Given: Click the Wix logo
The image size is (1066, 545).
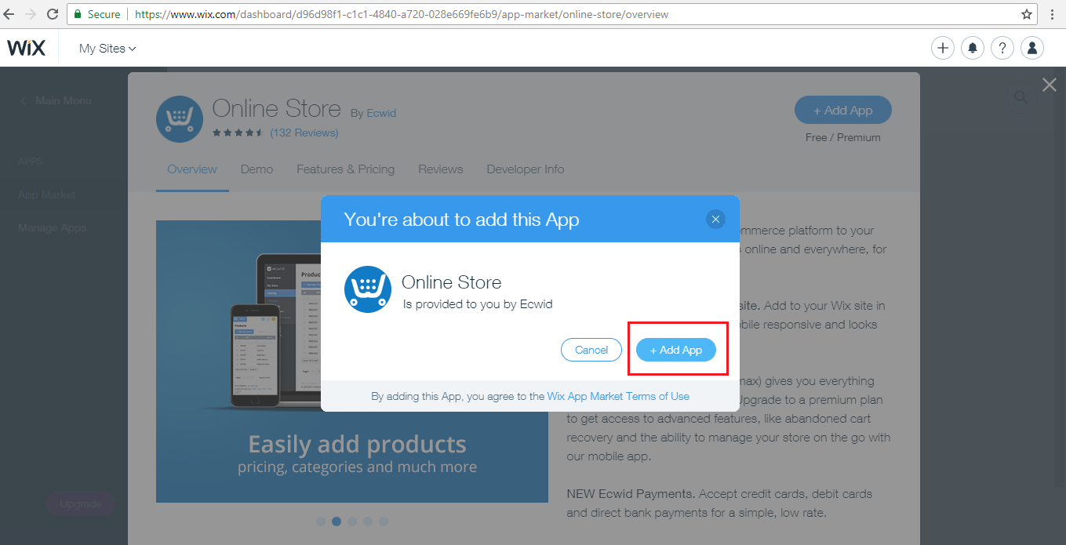Looking at the screenshot, I should (27, 48).
